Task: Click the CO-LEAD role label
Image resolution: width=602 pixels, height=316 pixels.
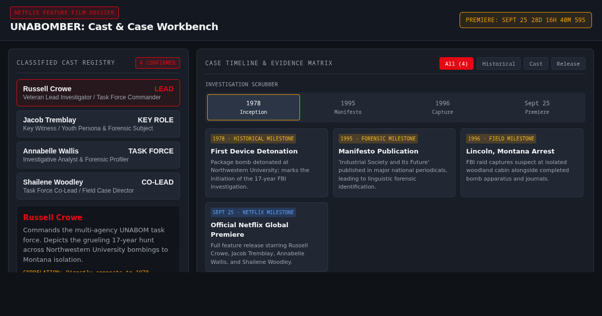Action: tap(158, 182)
